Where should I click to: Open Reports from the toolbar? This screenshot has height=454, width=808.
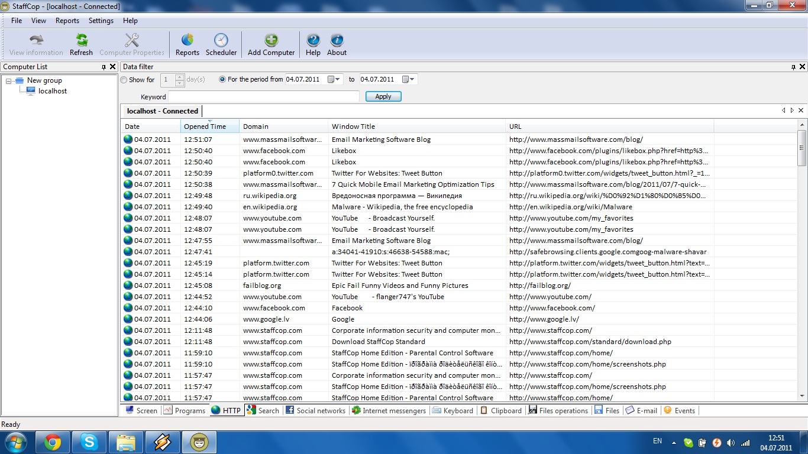[188, 44]
